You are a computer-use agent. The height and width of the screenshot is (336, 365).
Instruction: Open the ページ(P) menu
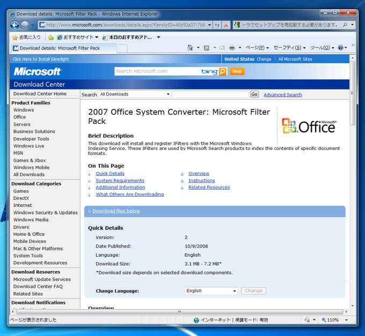coord(257,48)
